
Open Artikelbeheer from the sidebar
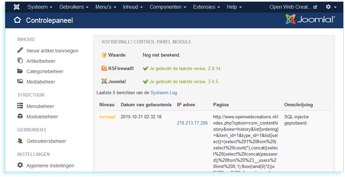coord(41,61)
